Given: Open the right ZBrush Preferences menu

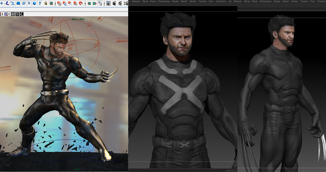Looking at the screenshot, I should pos(265,1).
